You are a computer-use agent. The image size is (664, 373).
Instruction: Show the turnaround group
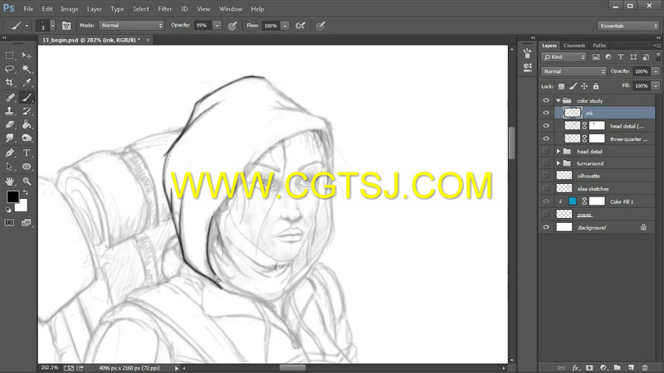coord(546,163)
